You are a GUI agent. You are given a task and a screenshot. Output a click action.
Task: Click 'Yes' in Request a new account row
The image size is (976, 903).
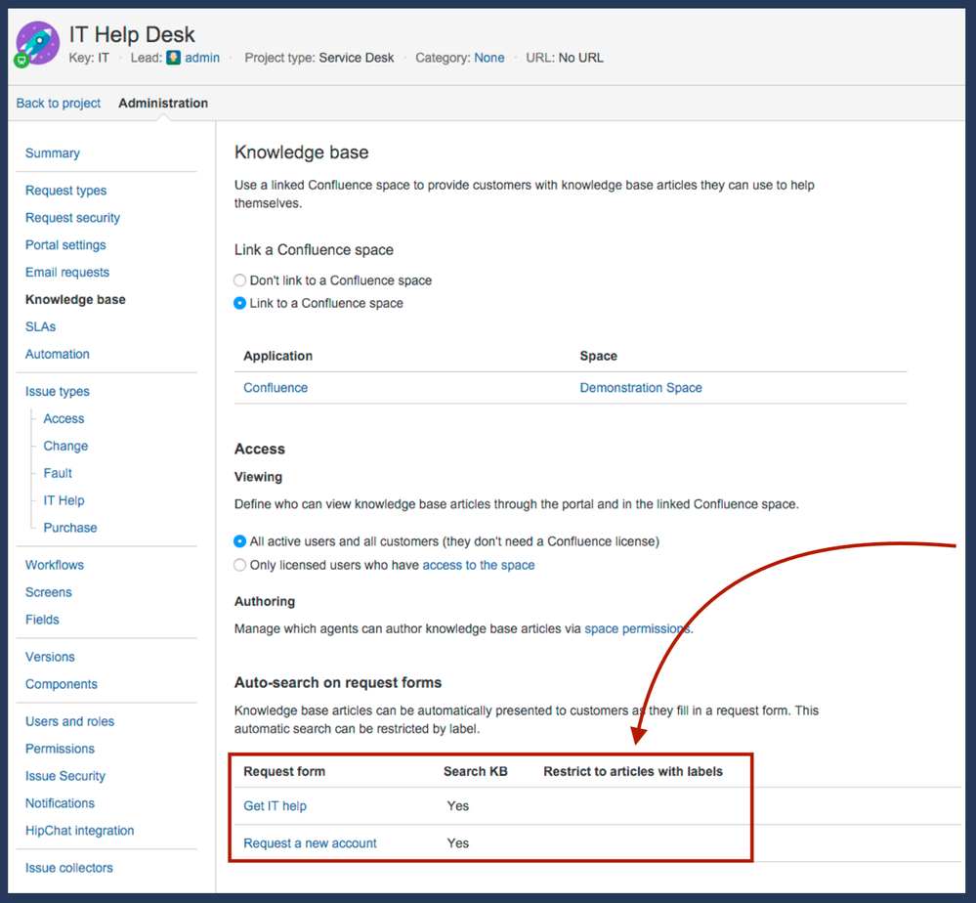[458, 843]
